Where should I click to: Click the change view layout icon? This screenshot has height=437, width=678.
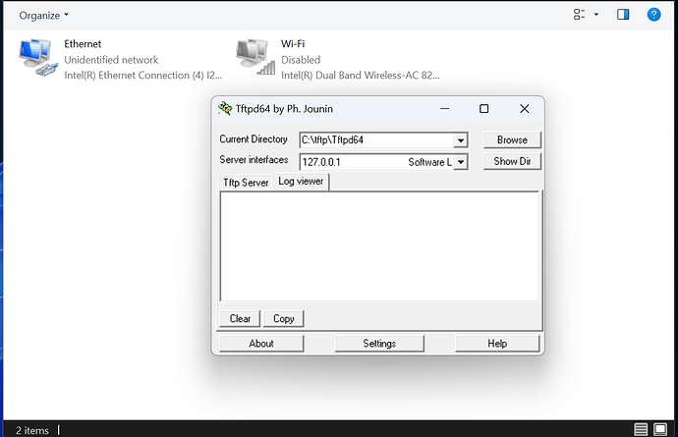tap(579, 15)
